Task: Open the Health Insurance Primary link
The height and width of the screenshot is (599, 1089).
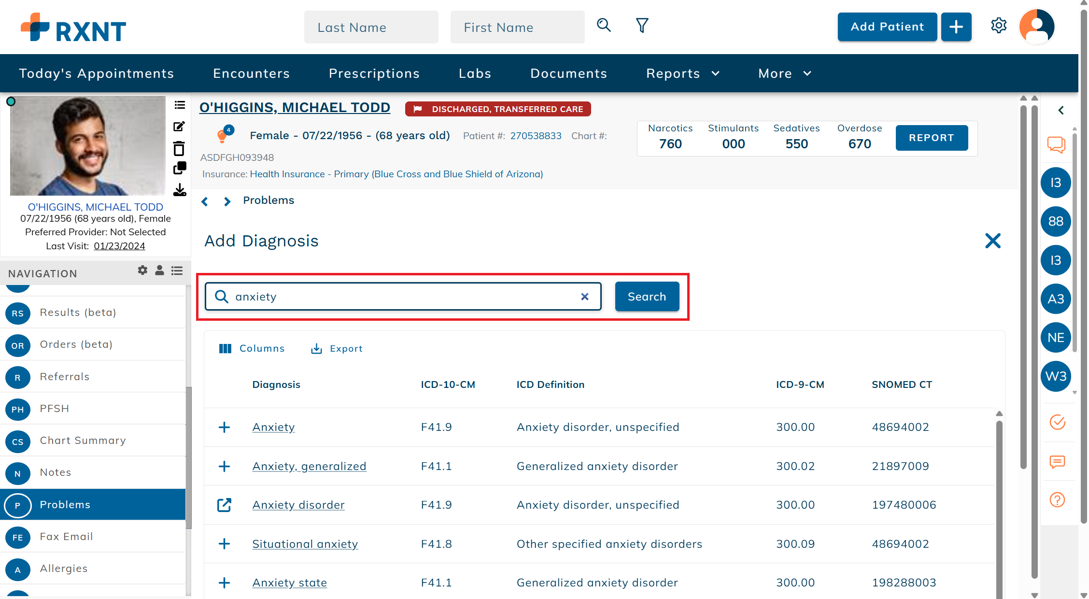Action: pos(396,174)
